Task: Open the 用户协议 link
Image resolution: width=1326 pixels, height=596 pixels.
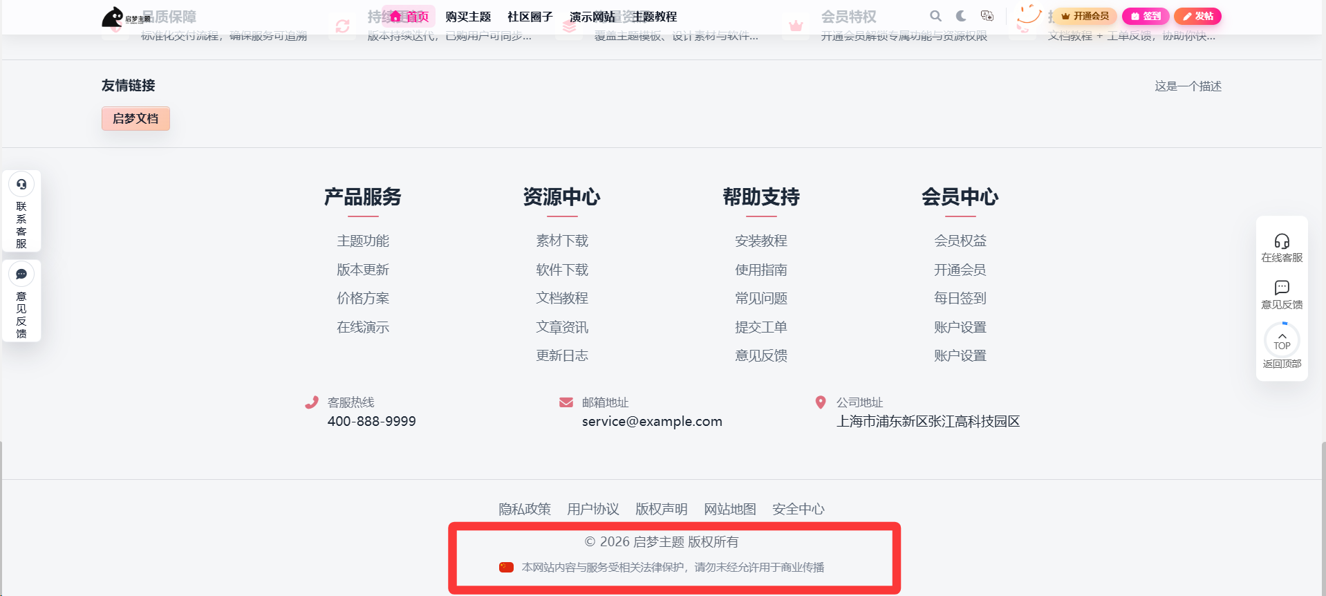Action: coord(593,509)
